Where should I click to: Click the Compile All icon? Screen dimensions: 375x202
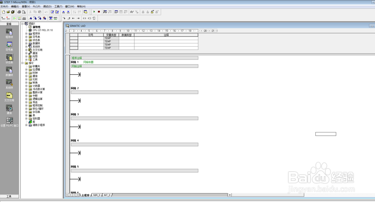click(57, 12)
